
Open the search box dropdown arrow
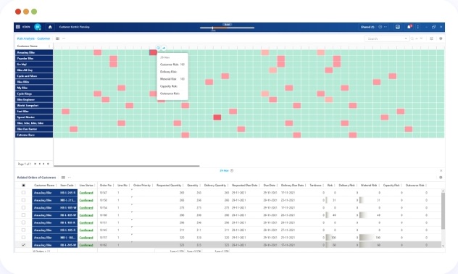pyautogui.click(x=406, y=38)
